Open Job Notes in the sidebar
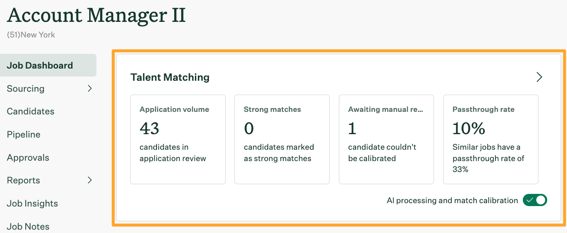 coord(28,226)
